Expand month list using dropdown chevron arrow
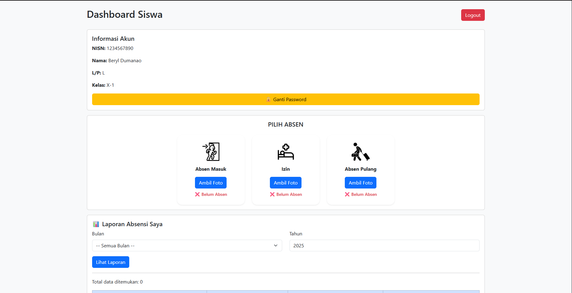Viewport: 572px width, 293px height. pyautogui.click(x=275, y=245)
